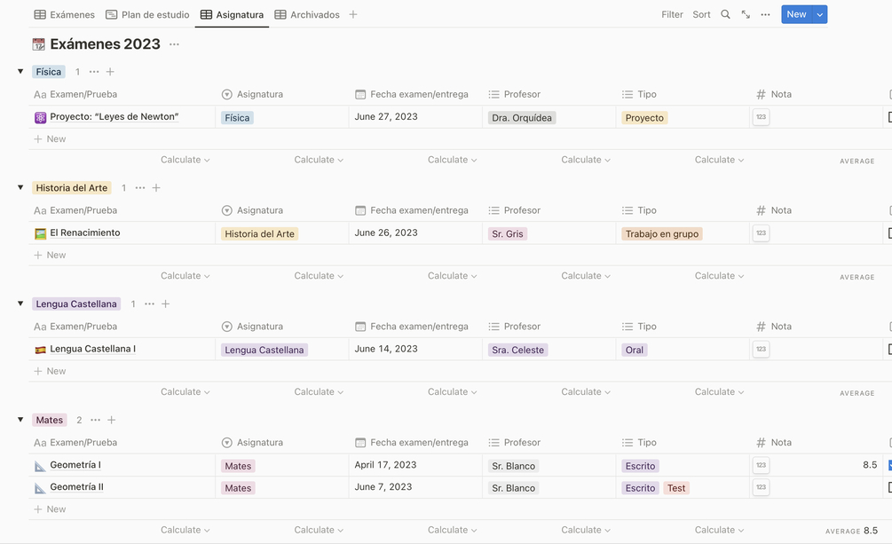Open Calculate dropdown under Mates Fecha column
Screen dimensions: 892x544
click(453, 531)
